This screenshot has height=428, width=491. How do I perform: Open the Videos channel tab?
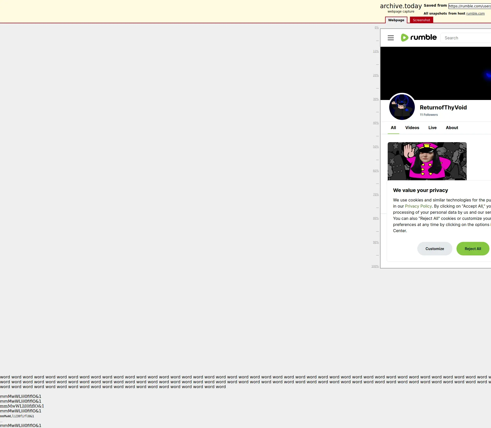point(412,128)
